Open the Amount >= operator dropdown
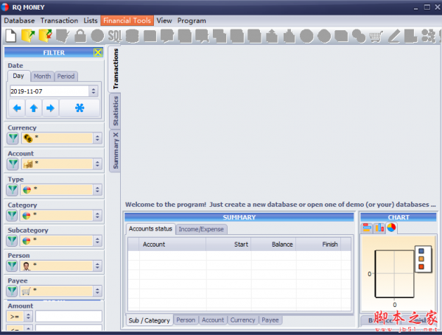This screenshot has height=335, width=442. [28, 317]
